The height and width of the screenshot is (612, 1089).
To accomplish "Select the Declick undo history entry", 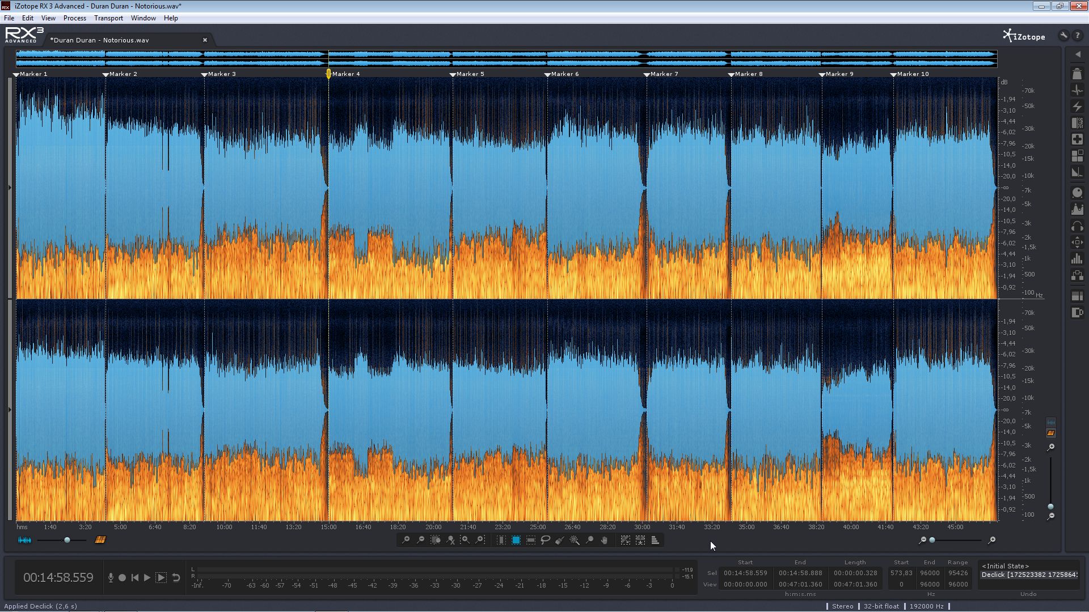I will [1029, 575].
